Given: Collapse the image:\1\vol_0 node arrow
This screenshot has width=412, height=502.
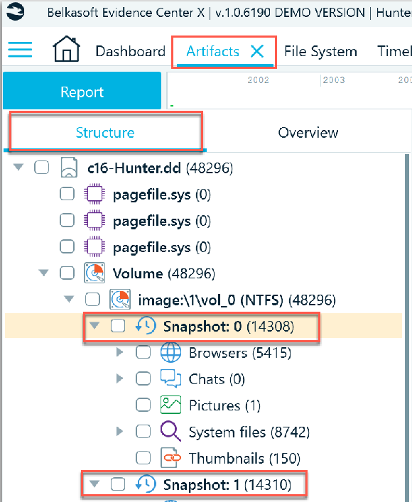Looking at the screenshot, I should point(69,300).
